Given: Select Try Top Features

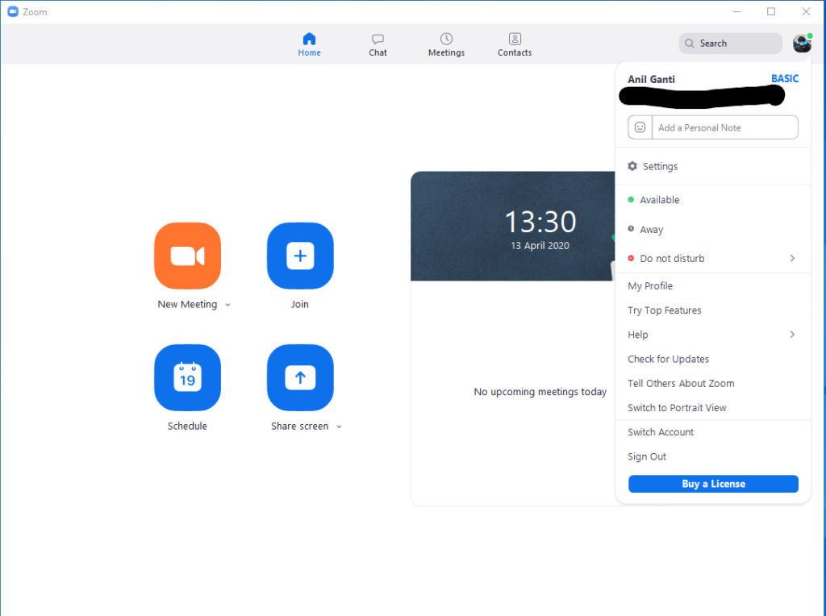Looking at the screenshot, I should click(713, 310).
